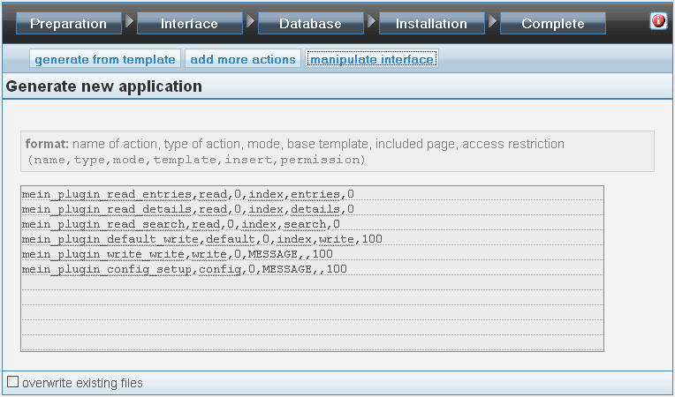Place cursor in mein_plugin_config_setup line
Screen dimensions: 675x397
tap(185, 269)
